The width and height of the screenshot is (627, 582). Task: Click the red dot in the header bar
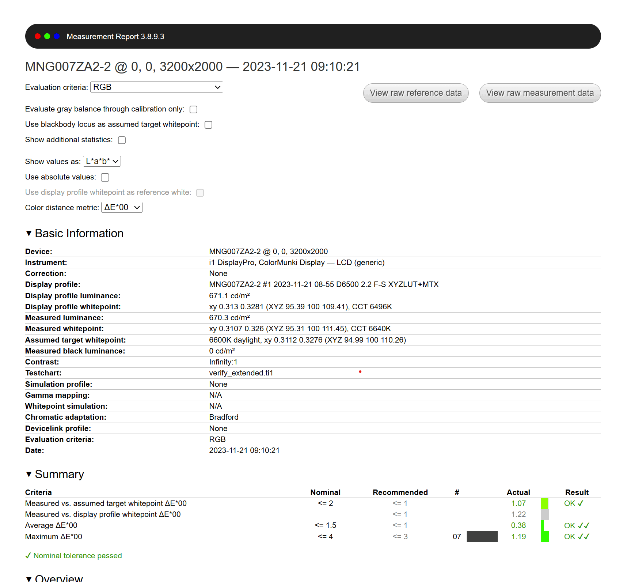point(38,36)
